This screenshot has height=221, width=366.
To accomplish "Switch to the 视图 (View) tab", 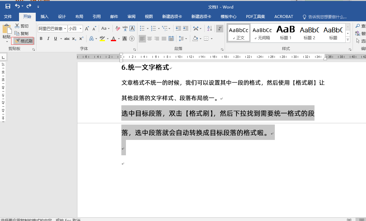I will [149, 17].
